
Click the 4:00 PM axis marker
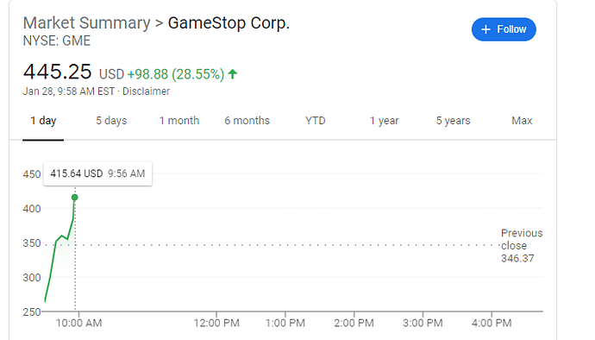(x=492, y=323)
